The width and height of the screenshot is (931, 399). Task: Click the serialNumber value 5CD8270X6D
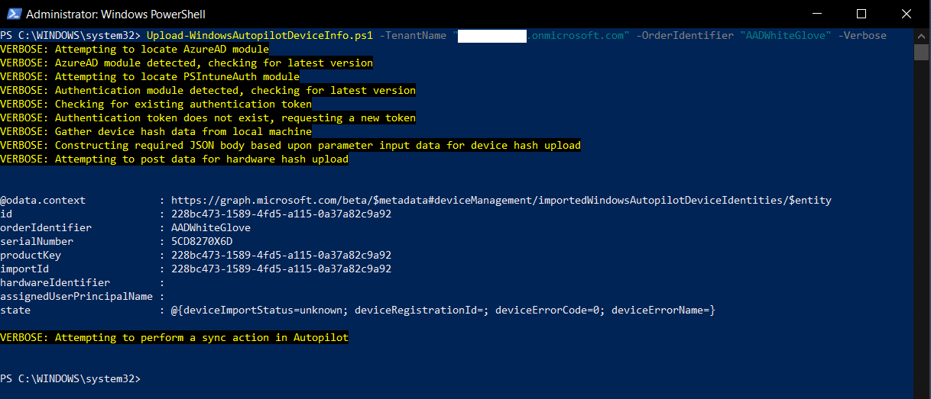coord(202,241)
